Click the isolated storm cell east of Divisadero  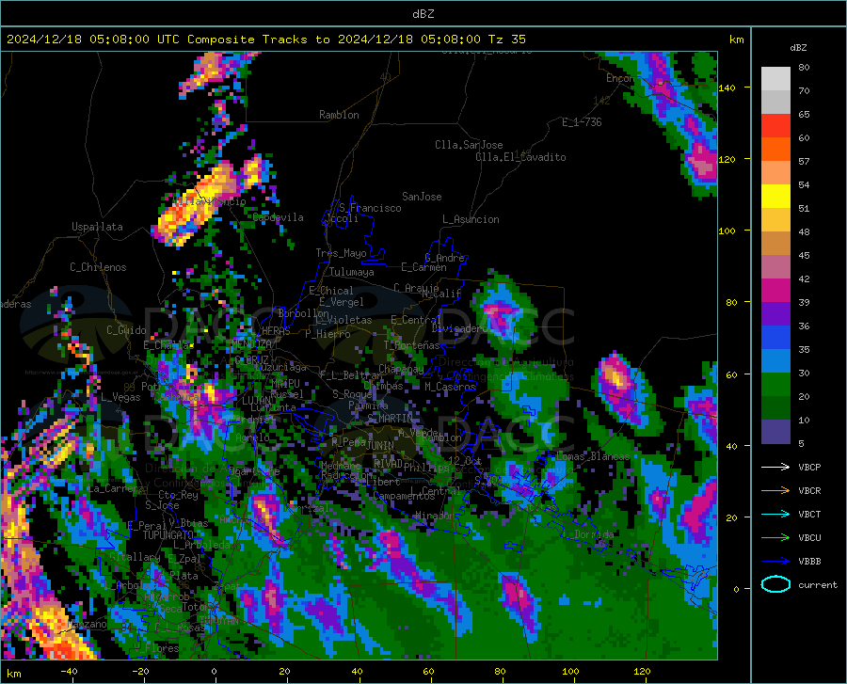click(x=503, y=315)
